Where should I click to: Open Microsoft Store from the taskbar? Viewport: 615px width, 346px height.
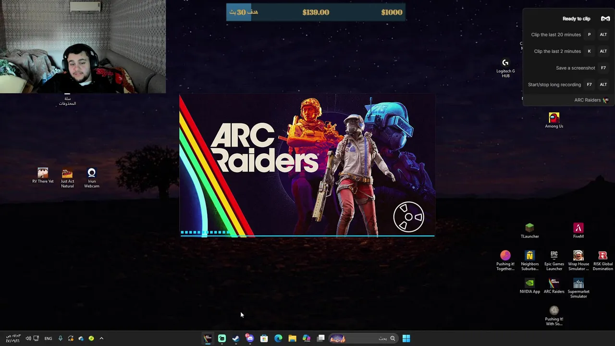pos(264,338)
